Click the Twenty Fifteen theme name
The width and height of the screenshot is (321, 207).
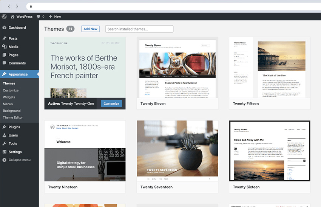(246, 103)
